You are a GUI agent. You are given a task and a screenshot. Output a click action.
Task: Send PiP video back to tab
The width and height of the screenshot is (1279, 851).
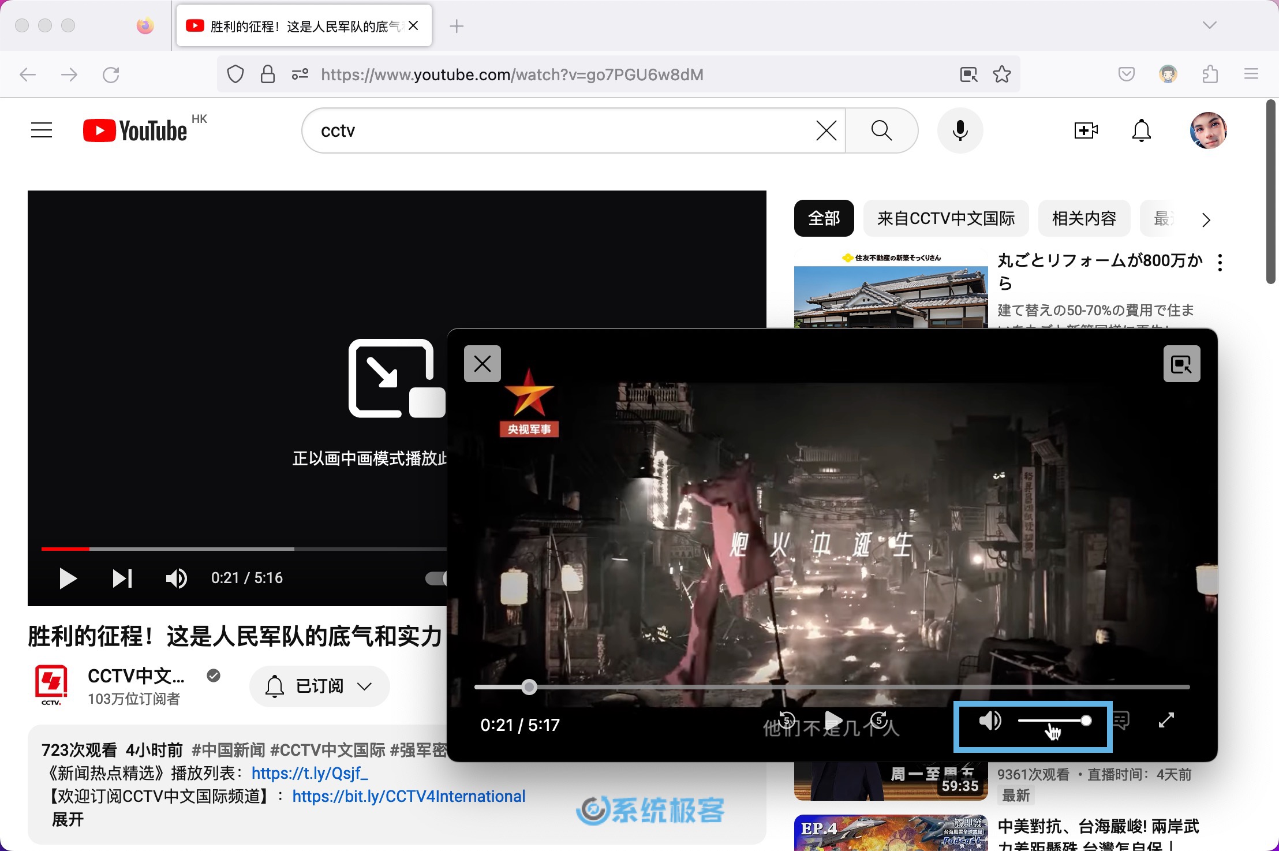[1181, 364]
